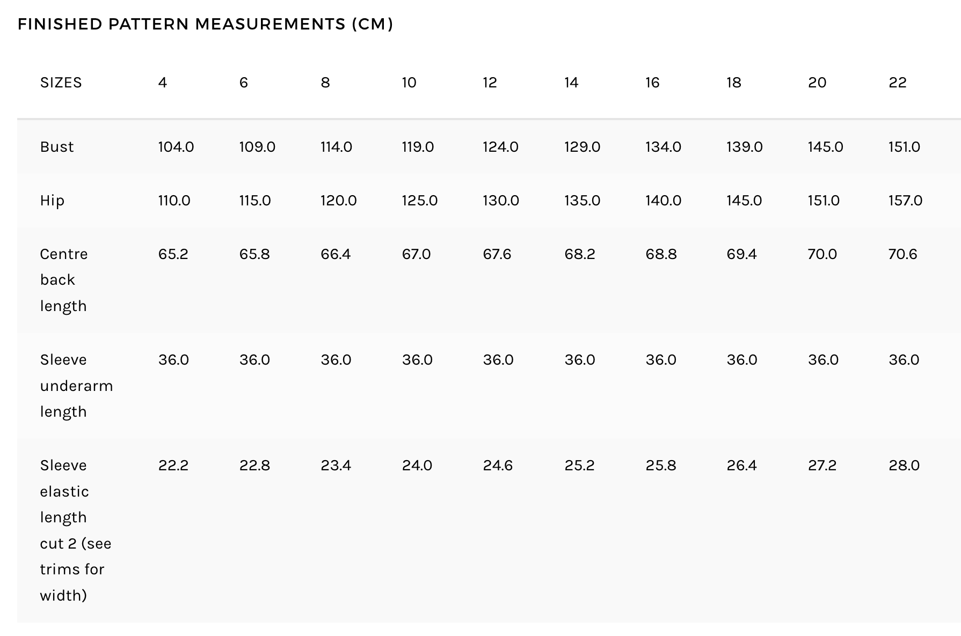
Task: Click the Centre back length row label
Action: point(64,280)
